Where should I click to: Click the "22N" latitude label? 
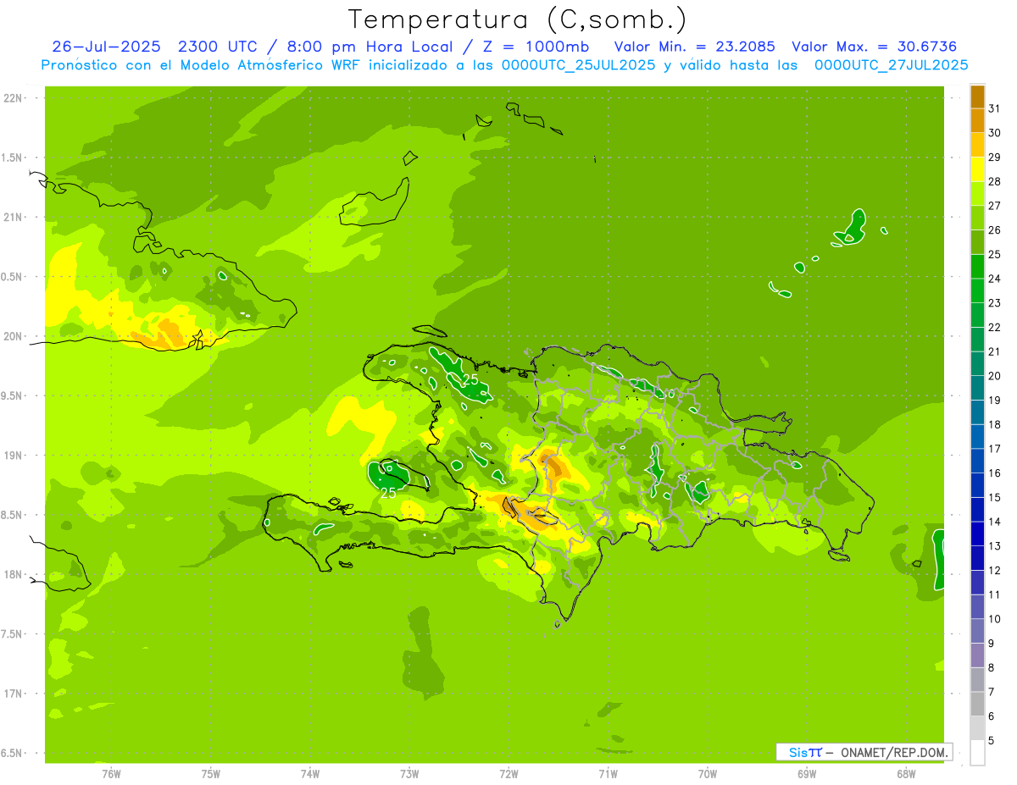(x=13, y=98)
